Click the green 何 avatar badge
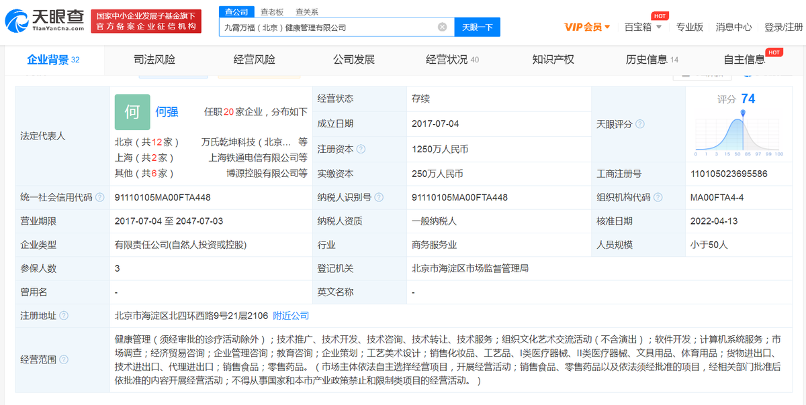 coord(132,112)
